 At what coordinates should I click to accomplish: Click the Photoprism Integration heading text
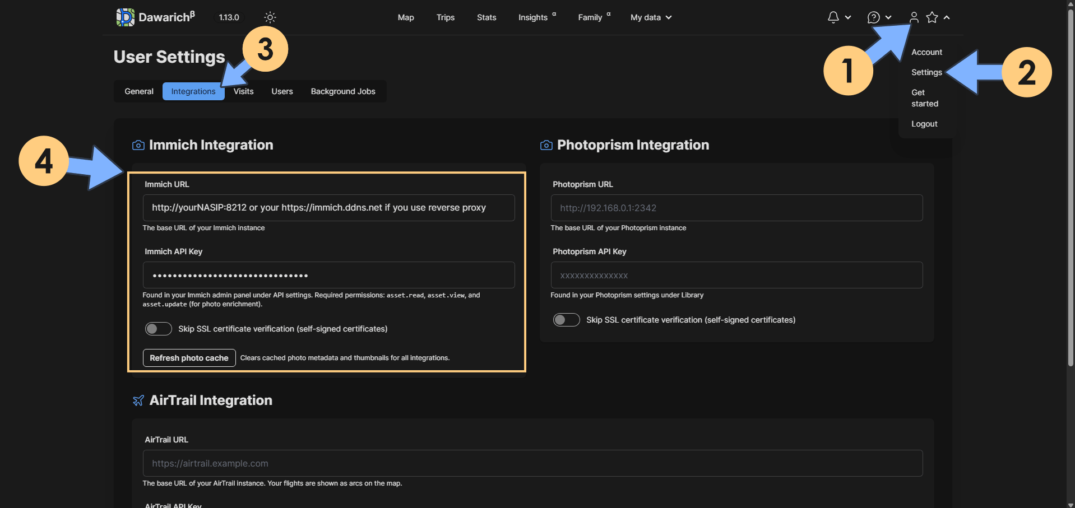pyautogui.click(x=633, y=145)
